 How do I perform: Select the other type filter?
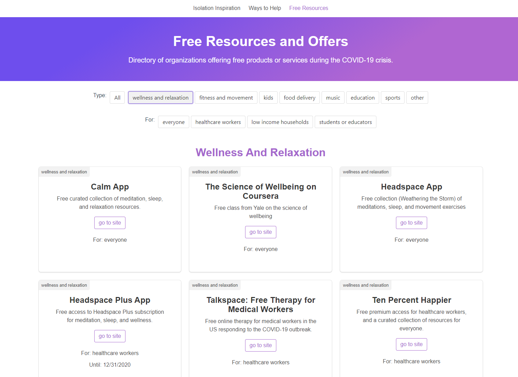(x=417, y=98)
